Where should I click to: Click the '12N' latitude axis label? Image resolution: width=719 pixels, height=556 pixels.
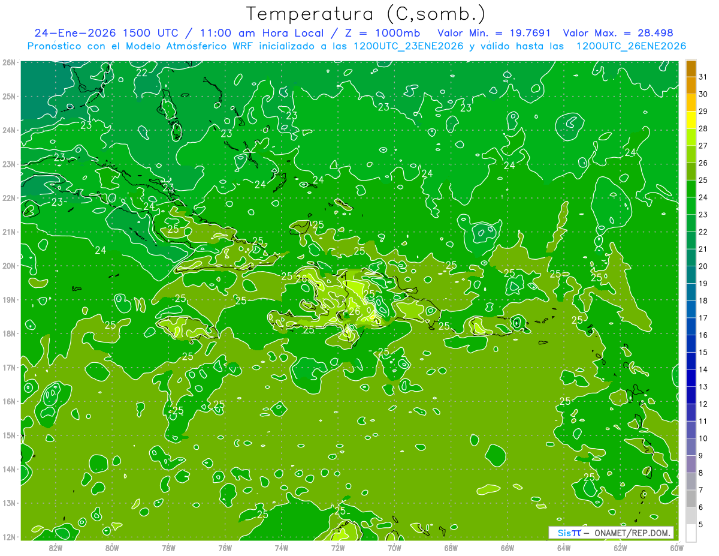[x=9, y=537]
